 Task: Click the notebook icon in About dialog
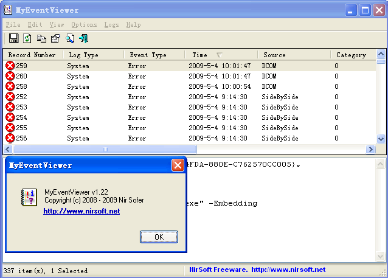(29, 197)
